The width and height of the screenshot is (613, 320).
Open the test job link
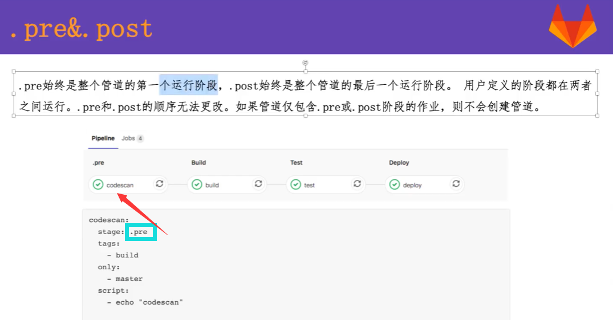(309, 185)
